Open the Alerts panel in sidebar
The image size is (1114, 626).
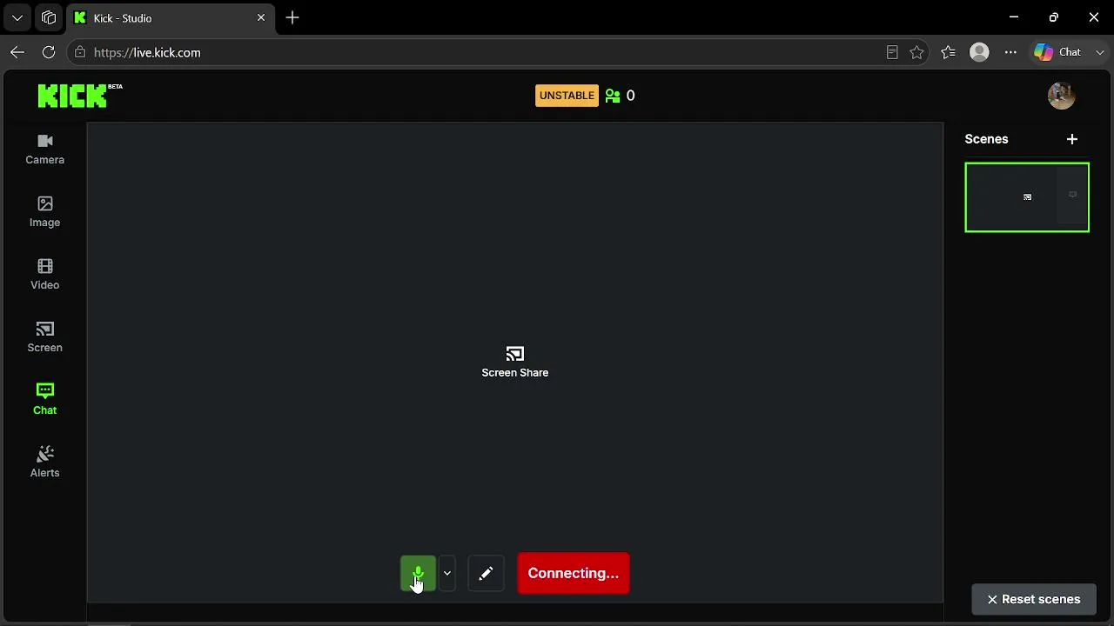click(45, 463)
